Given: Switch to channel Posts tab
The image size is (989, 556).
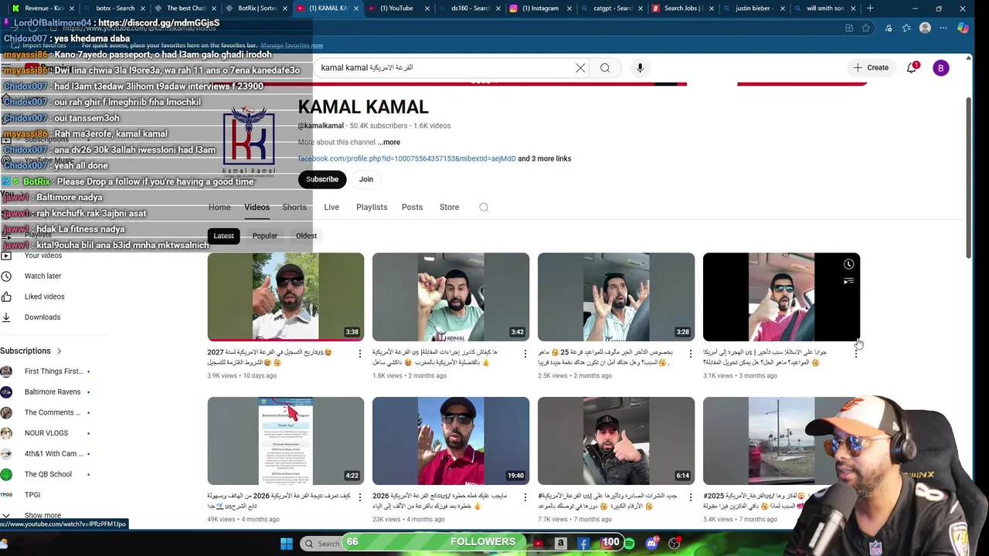Looking at the screenshot, I should pyautogui.click(x=412, y=207).
